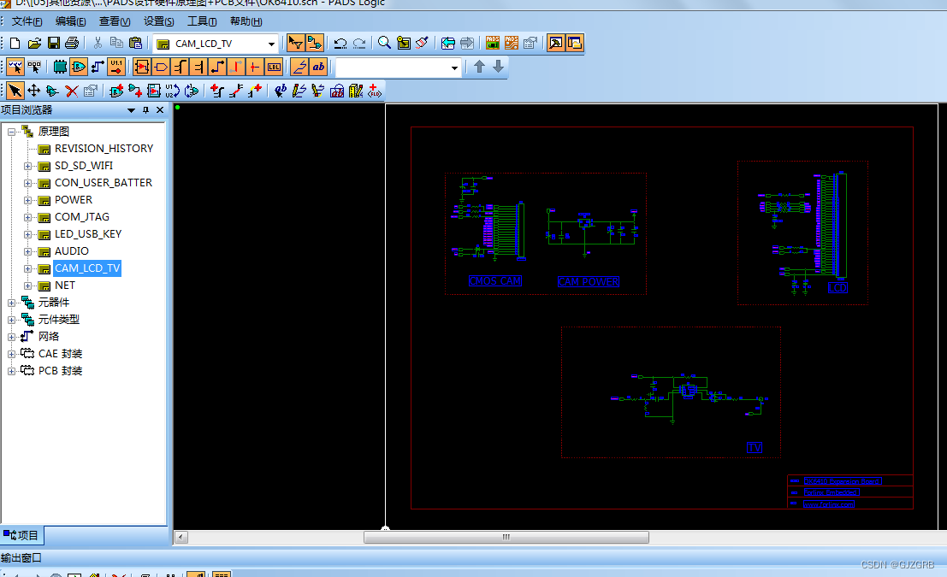Pick the Duplicate tool
Image resolution: width=947 pixels, height=577 pixels.
(52, 91)
